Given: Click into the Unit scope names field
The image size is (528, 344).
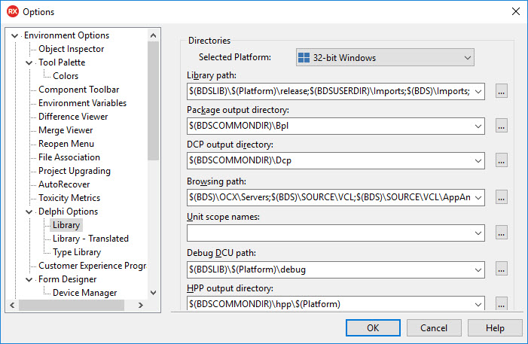Looking at the screenshot, I should click(x=330, y=233).
